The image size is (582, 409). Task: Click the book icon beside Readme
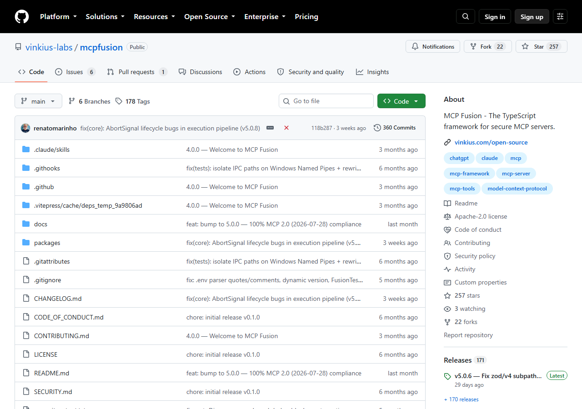tap(447, 203)
